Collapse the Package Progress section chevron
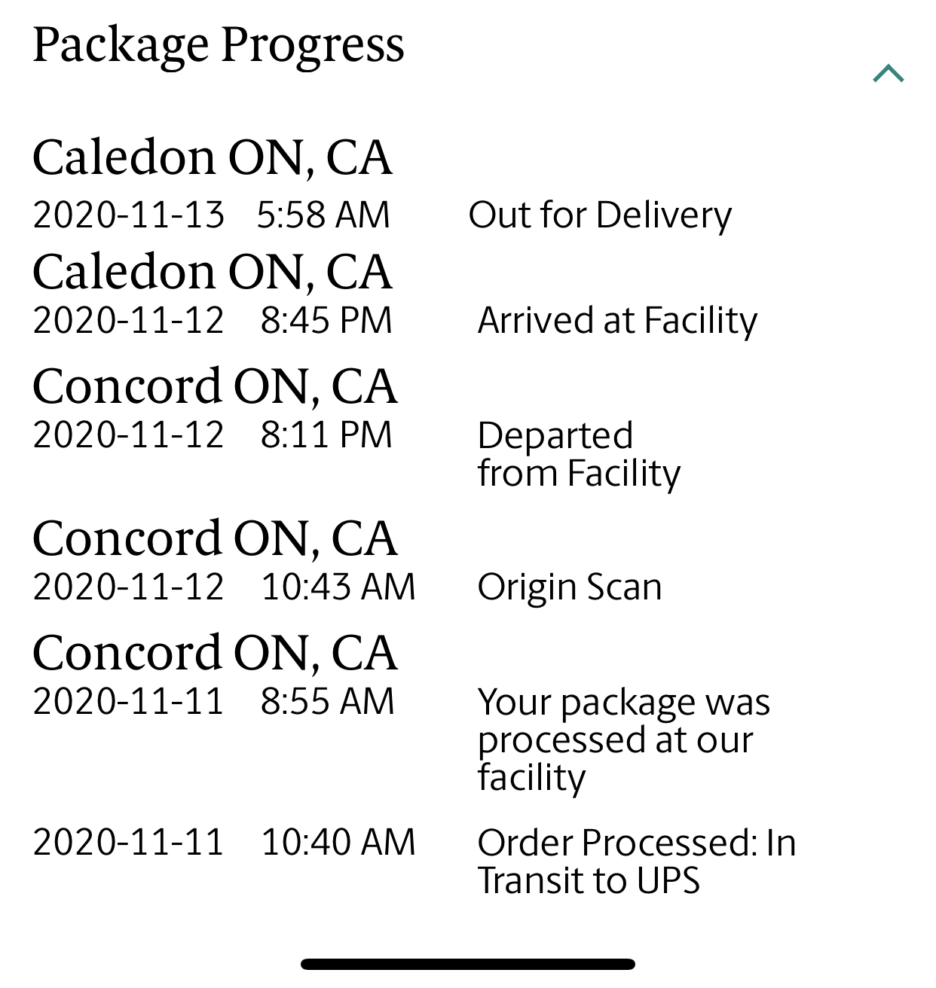936x988 pixels. pos(888,74)
